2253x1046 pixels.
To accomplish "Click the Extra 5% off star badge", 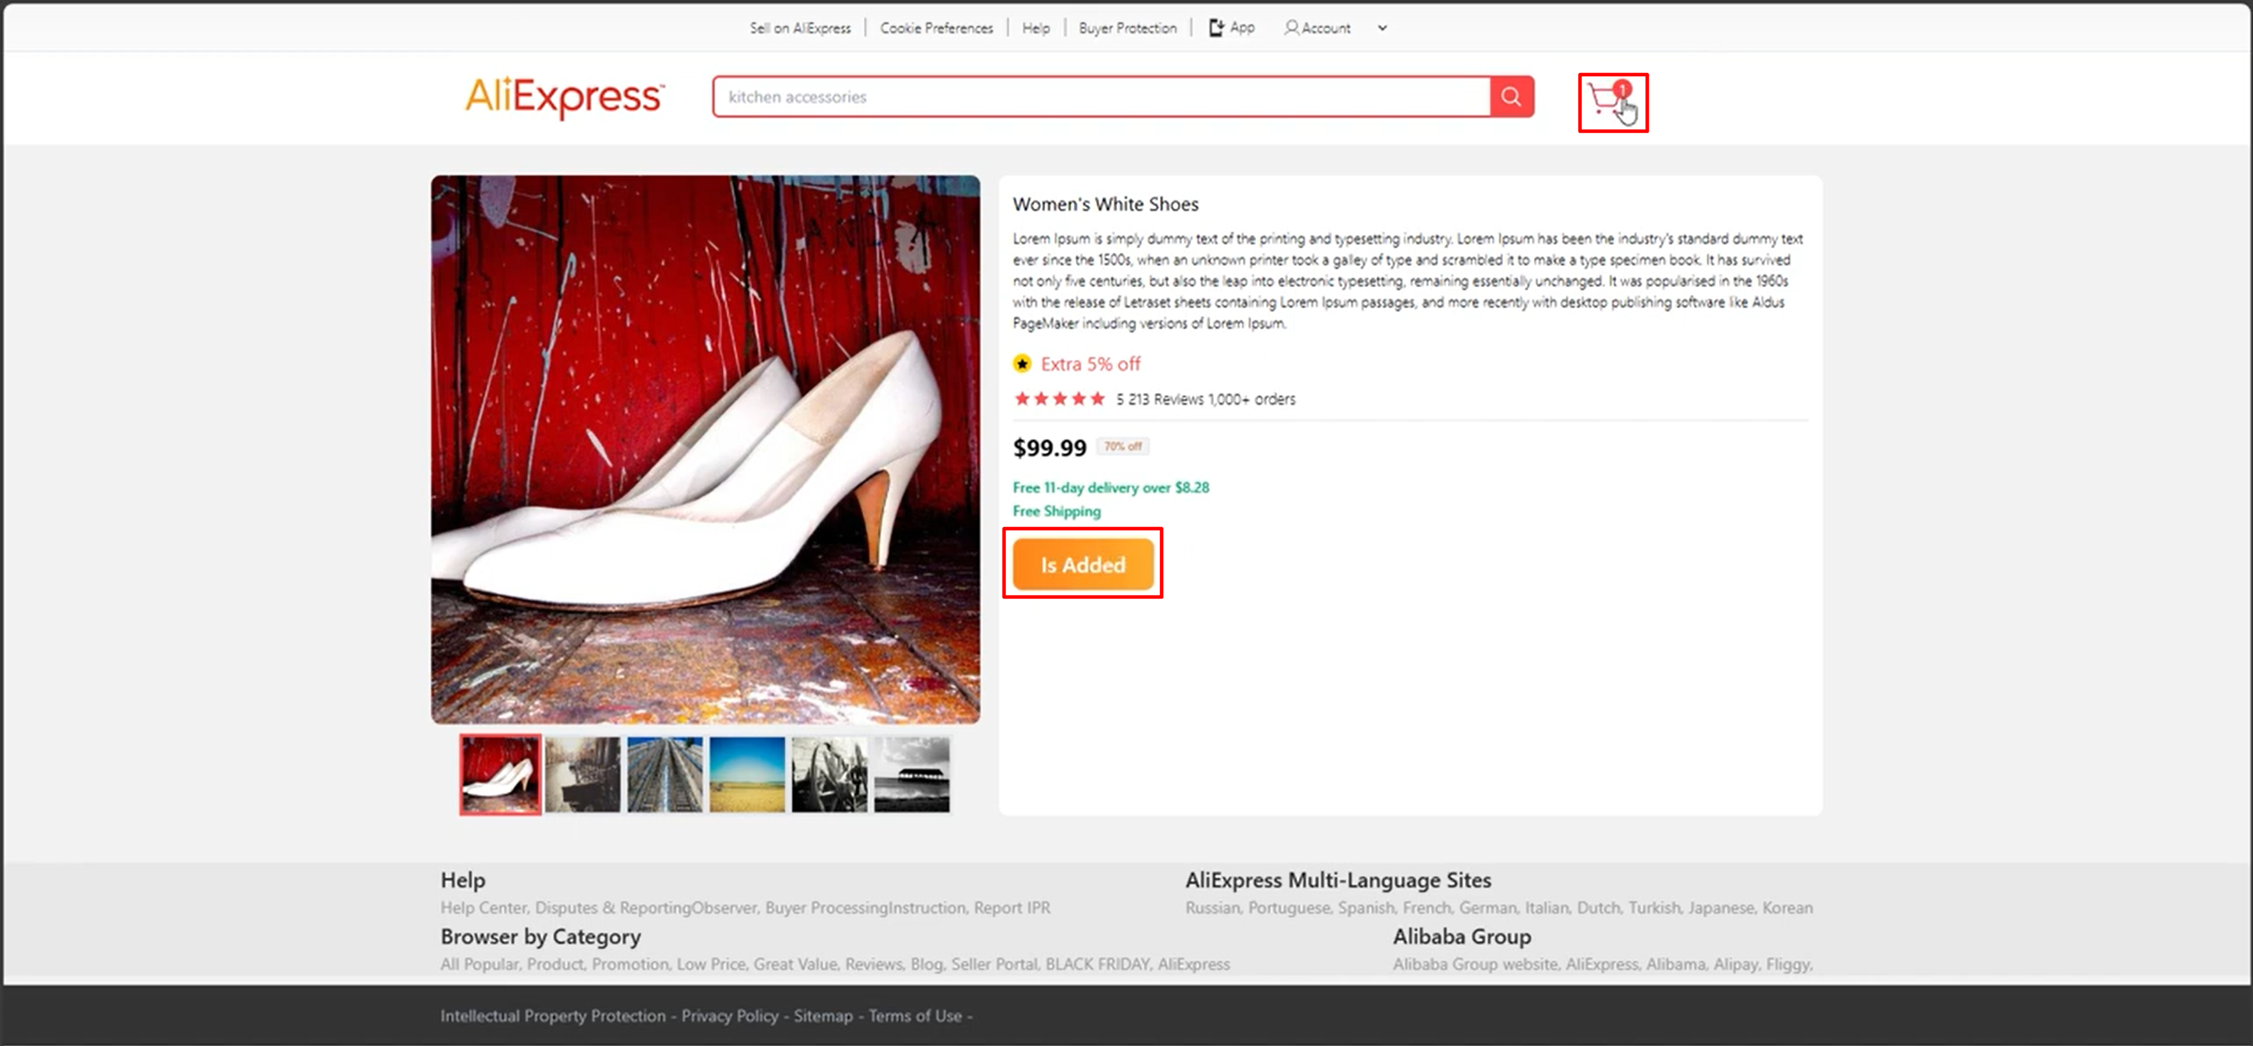I will point(1021,364).
